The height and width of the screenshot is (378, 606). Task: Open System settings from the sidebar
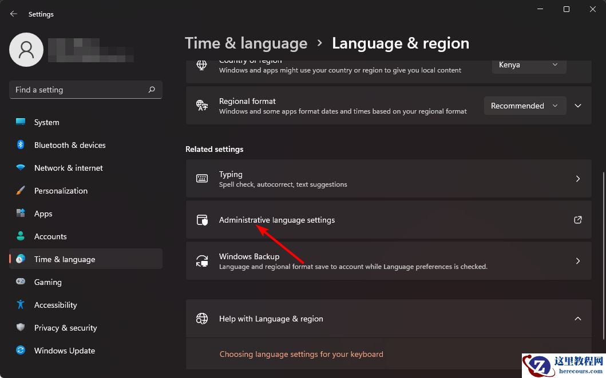[46, 122]
